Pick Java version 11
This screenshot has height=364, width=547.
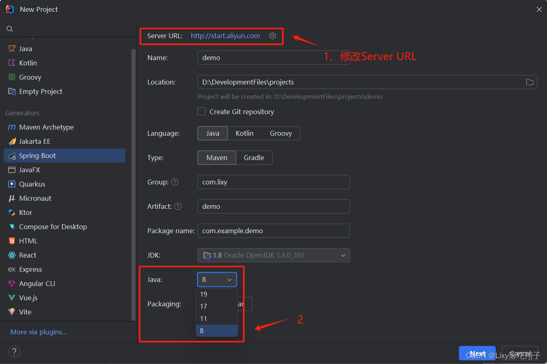(217, 318)
